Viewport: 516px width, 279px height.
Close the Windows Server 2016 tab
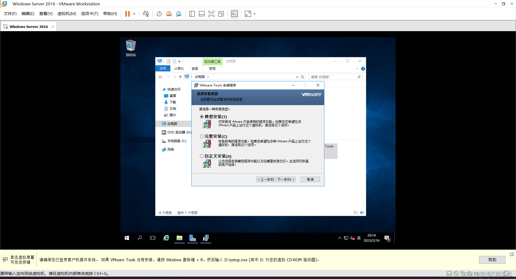click(53, 27)
